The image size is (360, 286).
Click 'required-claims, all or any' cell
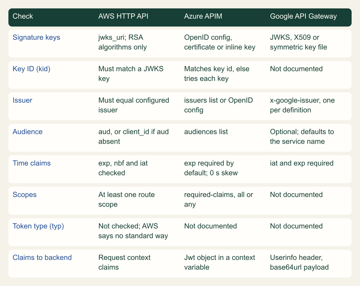[x=218, y=199]
